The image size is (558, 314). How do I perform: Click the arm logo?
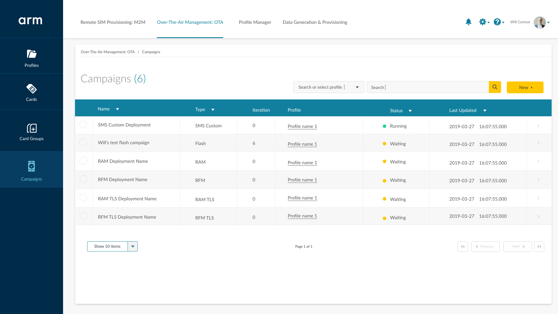pos(31,21)
